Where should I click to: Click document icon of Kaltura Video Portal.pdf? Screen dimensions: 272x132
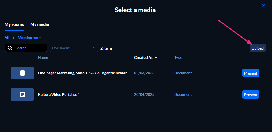point(22,94)
